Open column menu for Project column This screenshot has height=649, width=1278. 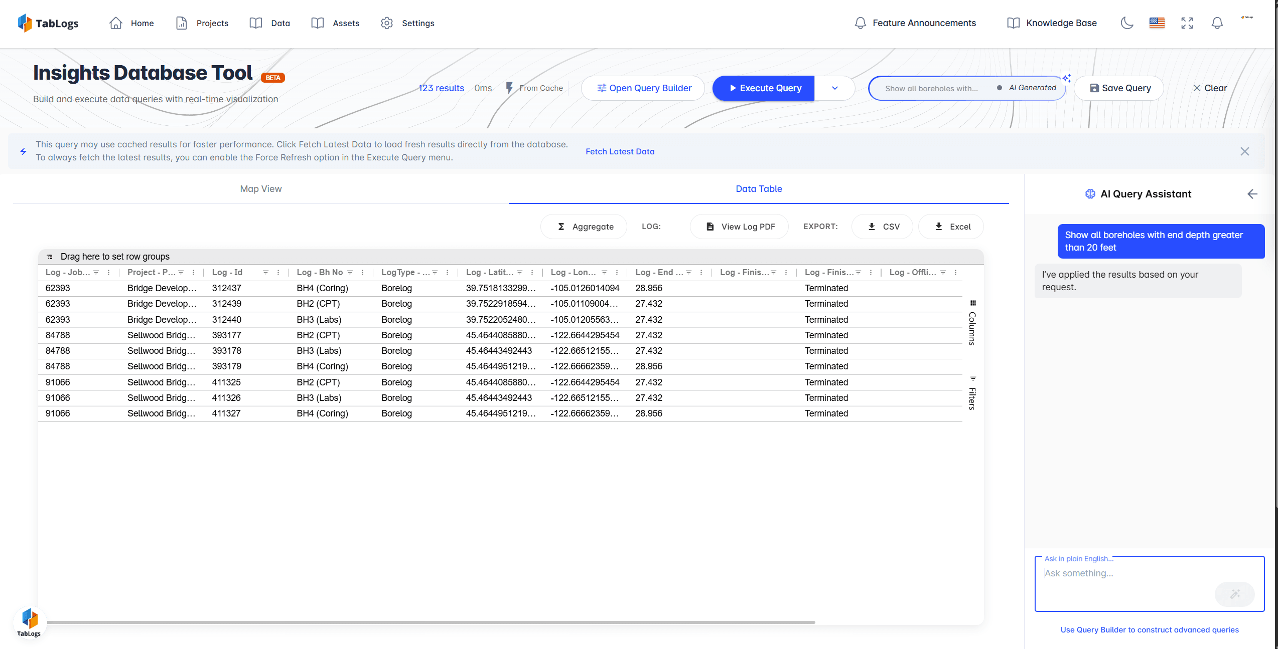tap(193, 273)
